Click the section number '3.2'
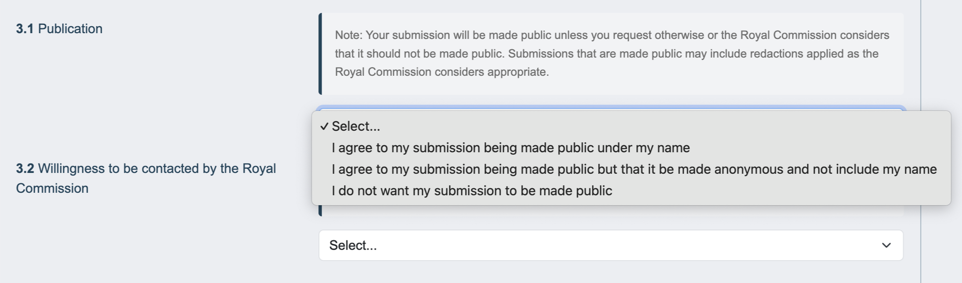 25,169
